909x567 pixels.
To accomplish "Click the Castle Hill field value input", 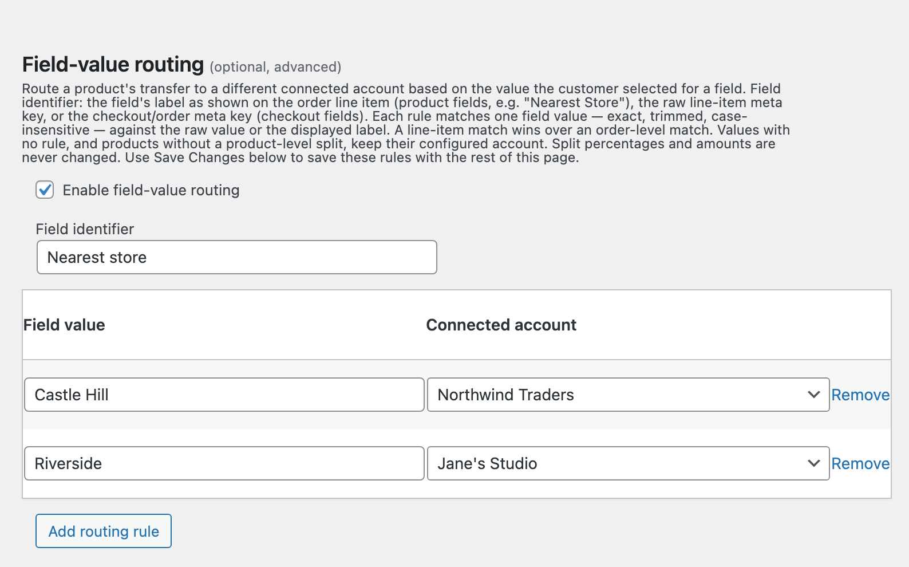I will click(x=224, y=395).
